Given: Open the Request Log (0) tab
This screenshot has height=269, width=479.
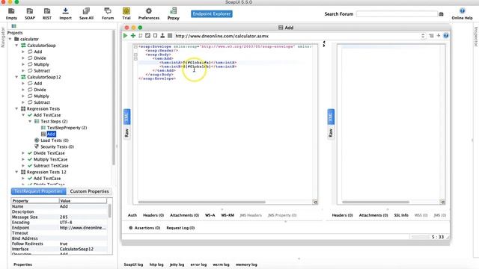Looking at the screenshot, I should pos(180,228).
